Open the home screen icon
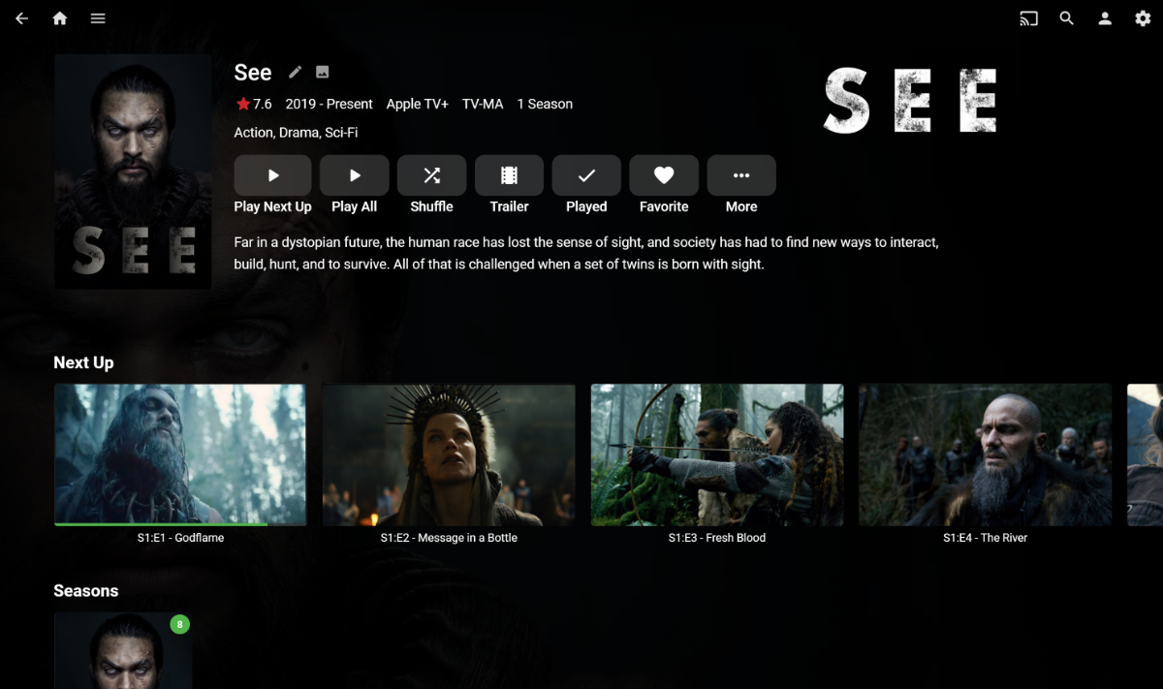The width and height of the screenshot is (1163, 689). pos(60,18)
